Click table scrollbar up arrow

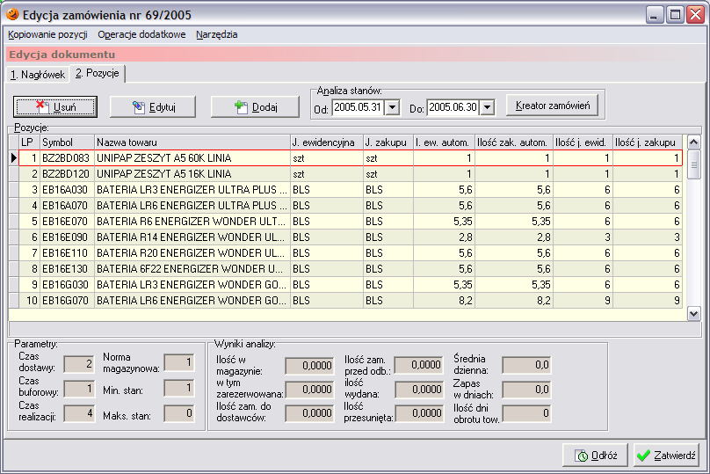(x=693, y=142)
